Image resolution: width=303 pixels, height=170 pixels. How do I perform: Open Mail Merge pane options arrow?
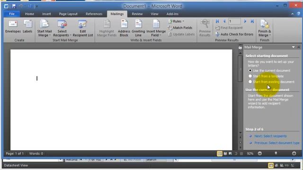coord(294,47)
